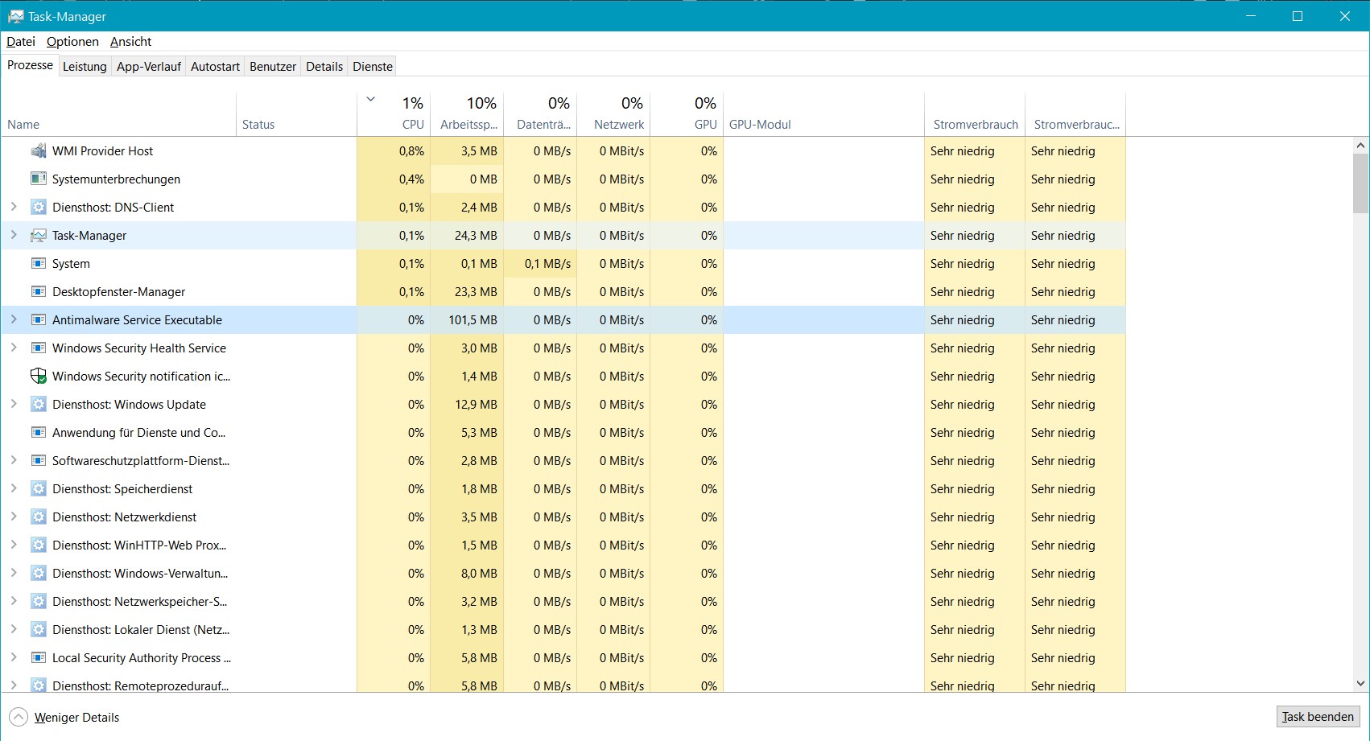Viewport: 1370px width, 741px height.
Task: Switch to the Leistung tab
Action: (85, 67)
